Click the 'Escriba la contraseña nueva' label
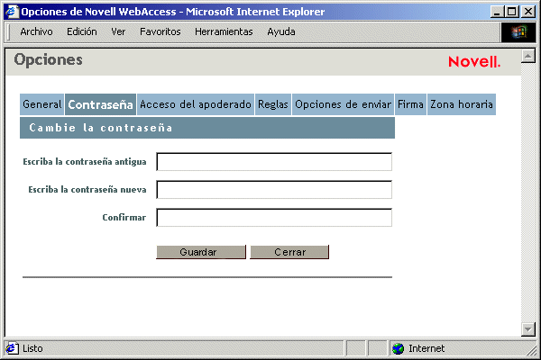 [x=87, y=190]
